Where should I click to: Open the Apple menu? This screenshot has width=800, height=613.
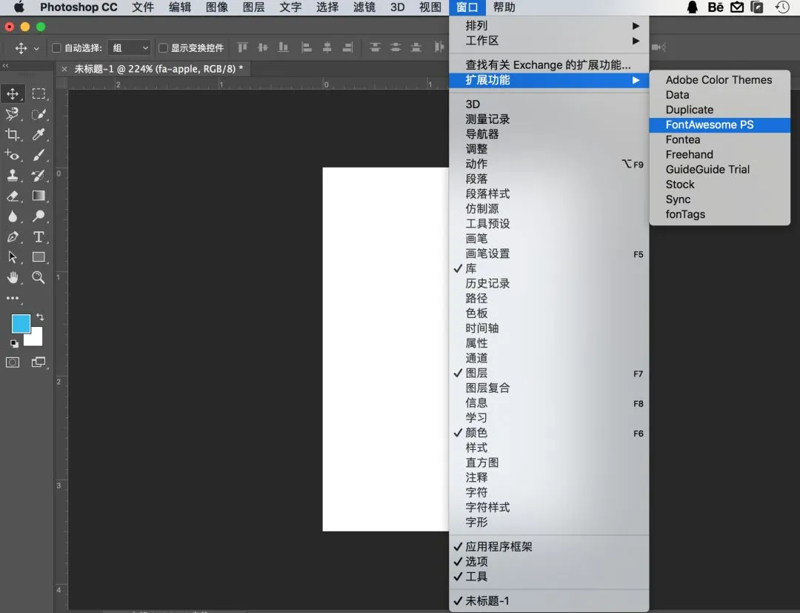coord(19,7)
